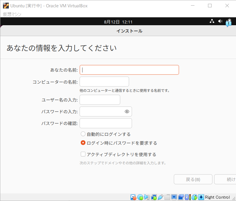This screenshot has height=201, width=236.
Task: Grab the window corner grip handle
Action: pyautogui.click(x=234, y=198)
